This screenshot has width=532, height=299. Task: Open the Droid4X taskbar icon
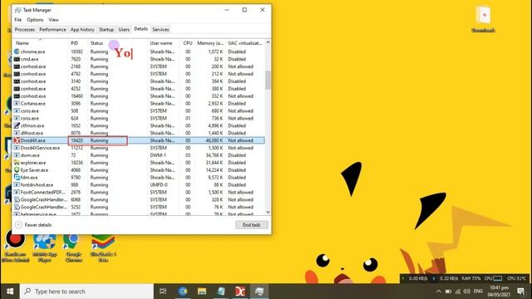240,292
